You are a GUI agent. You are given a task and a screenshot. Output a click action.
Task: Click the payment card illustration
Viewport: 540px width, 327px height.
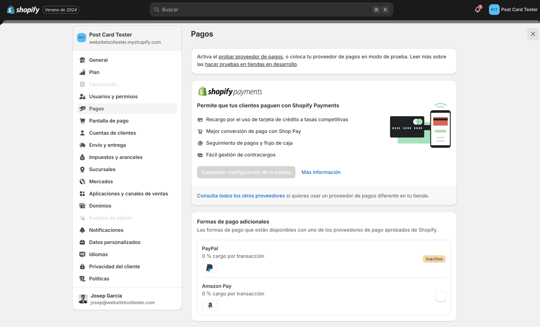420,126
